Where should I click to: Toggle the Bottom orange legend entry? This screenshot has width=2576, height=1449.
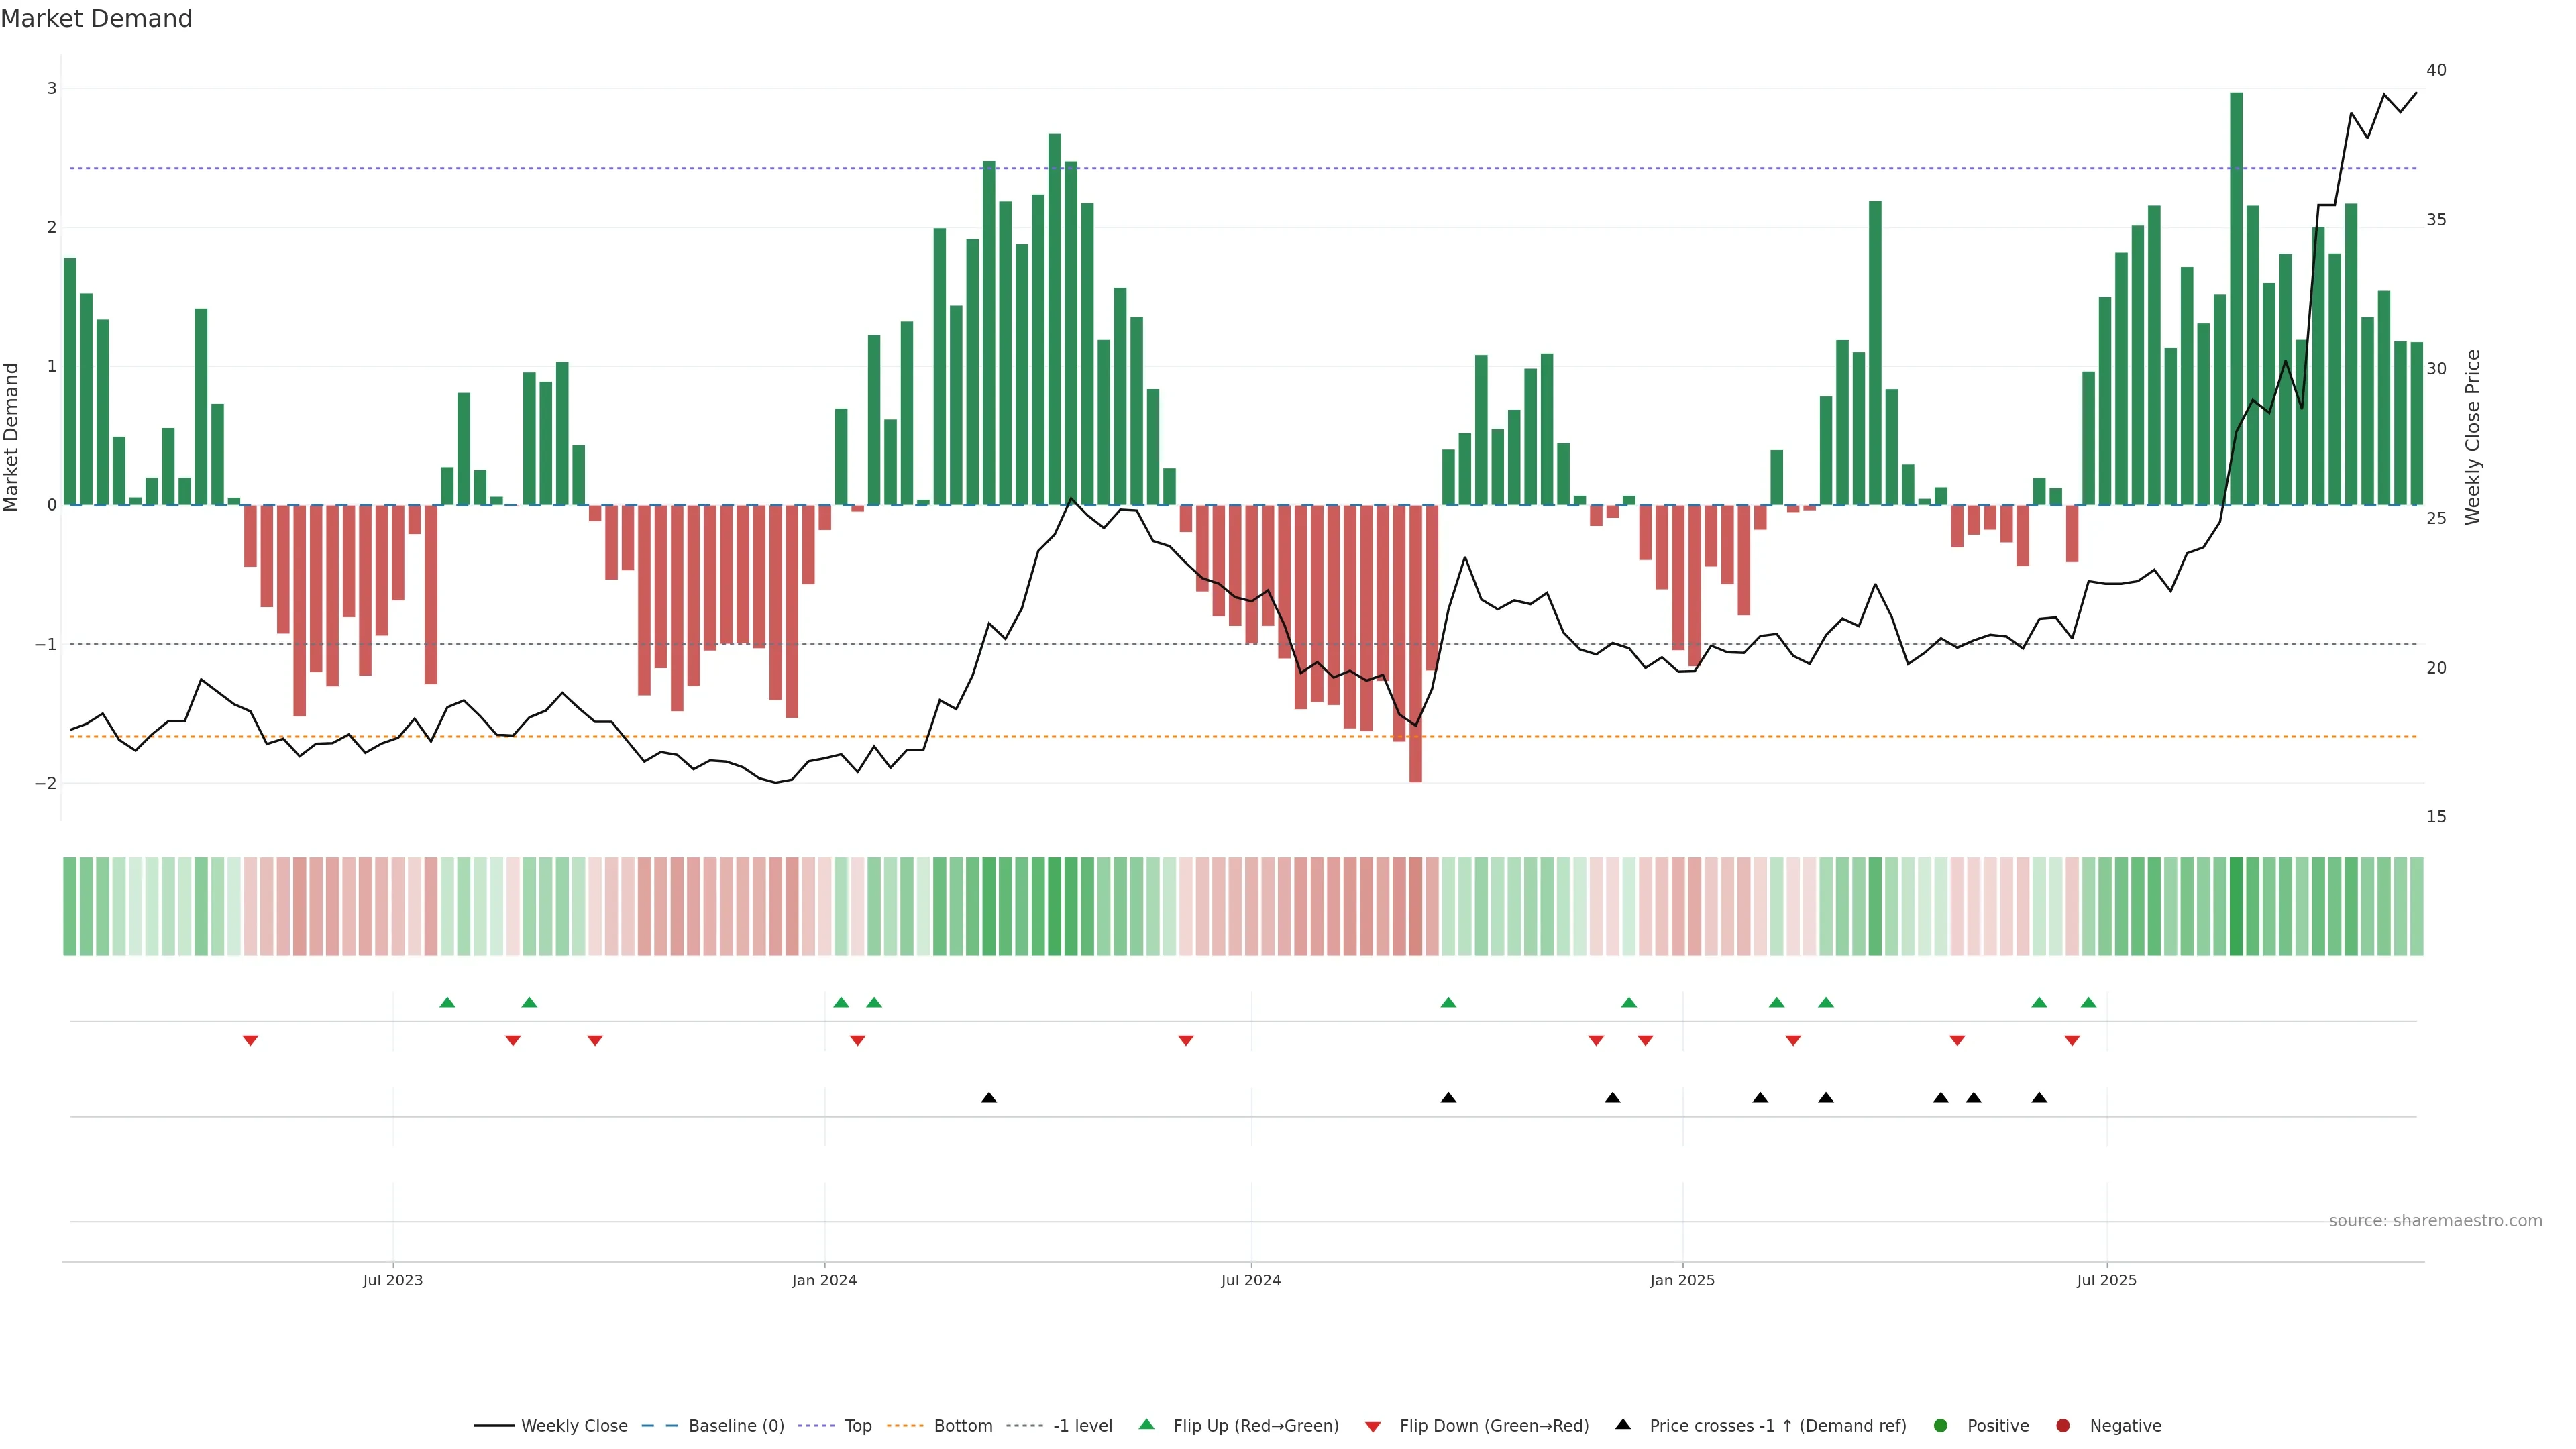[962, 1425]
